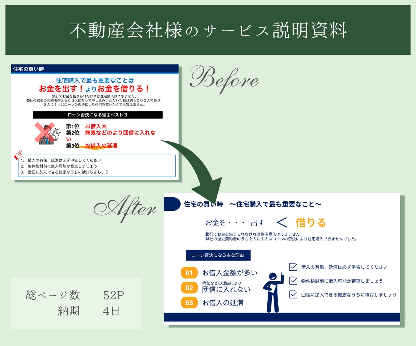Click list item 2. 物件検討前に借入可能か審査しましょう
Screen dimensions: 416x346
pyautogui.click(x=59, y=166)
